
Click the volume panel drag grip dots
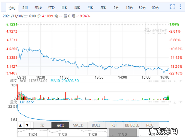160,81
